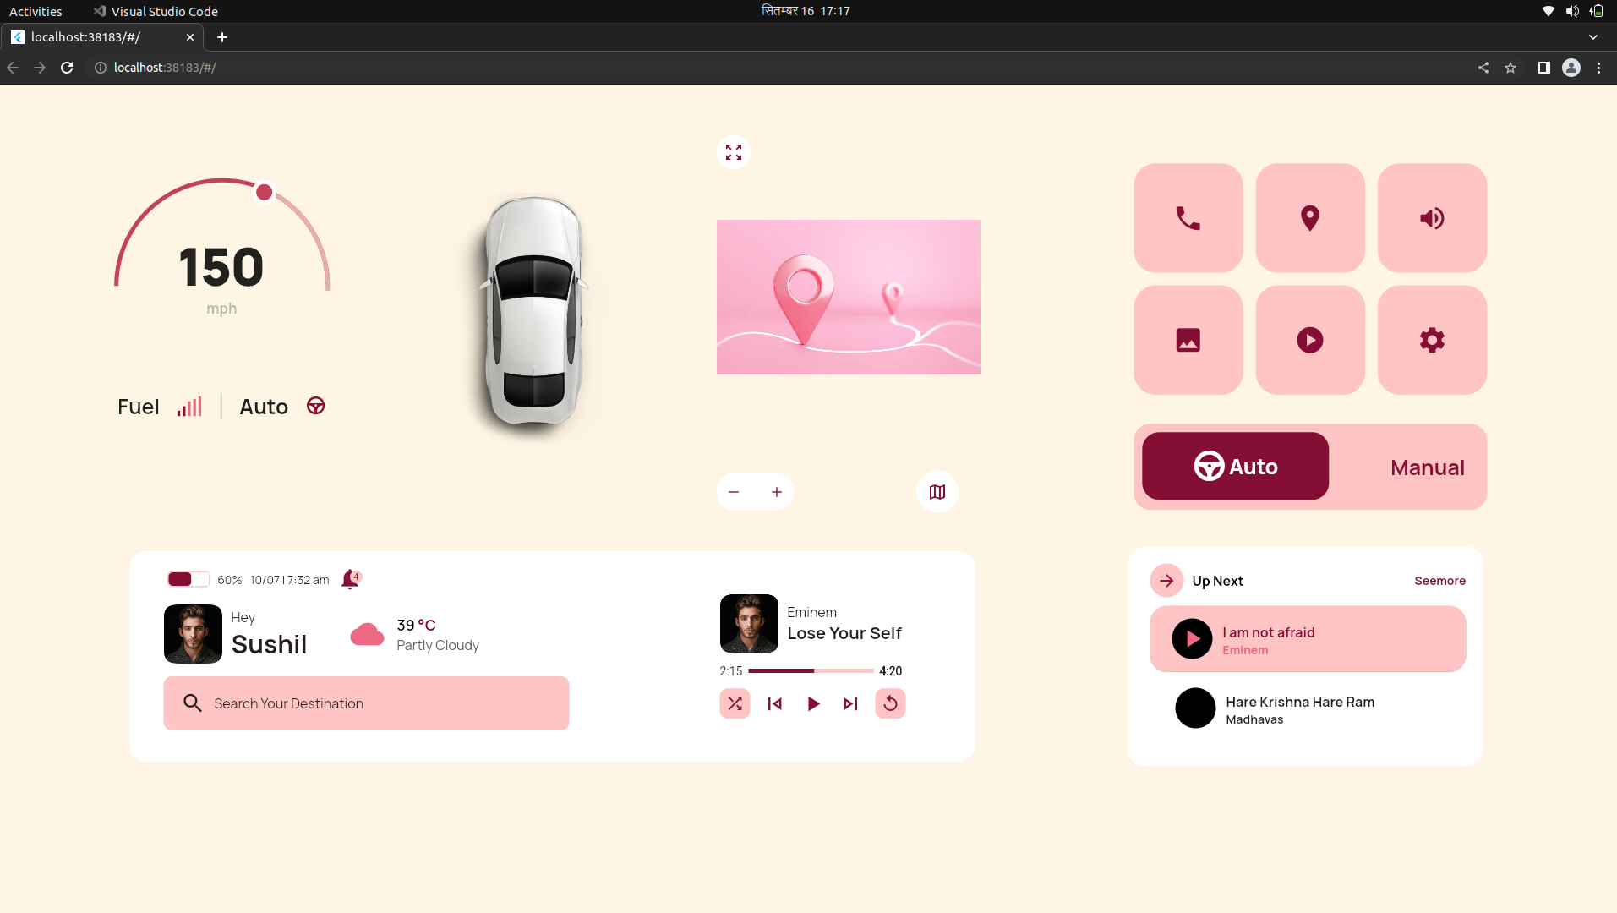Viewport: 1617px width, 913px height.
Task: Select 'Hare Krishna Hare Ram' track
Action: [1307, 709]
